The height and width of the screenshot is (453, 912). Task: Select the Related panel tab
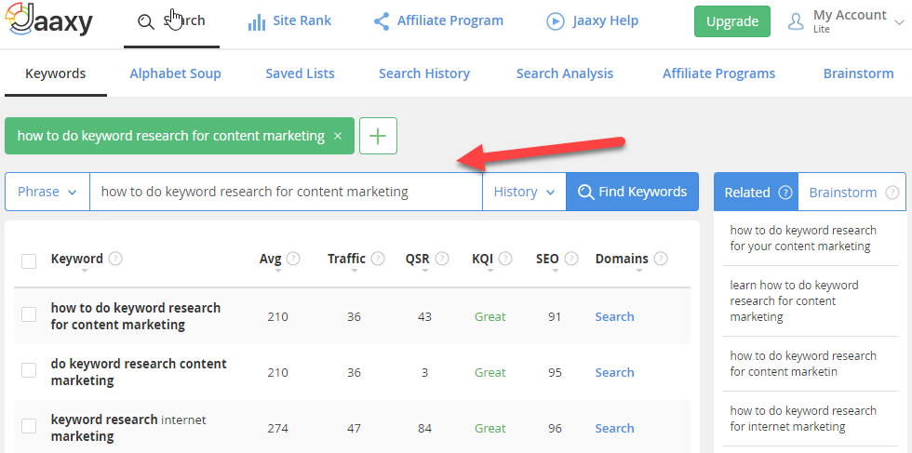756,192
